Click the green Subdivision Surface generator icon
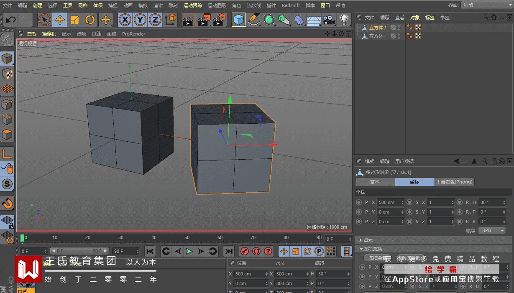 tap(269, 20)
